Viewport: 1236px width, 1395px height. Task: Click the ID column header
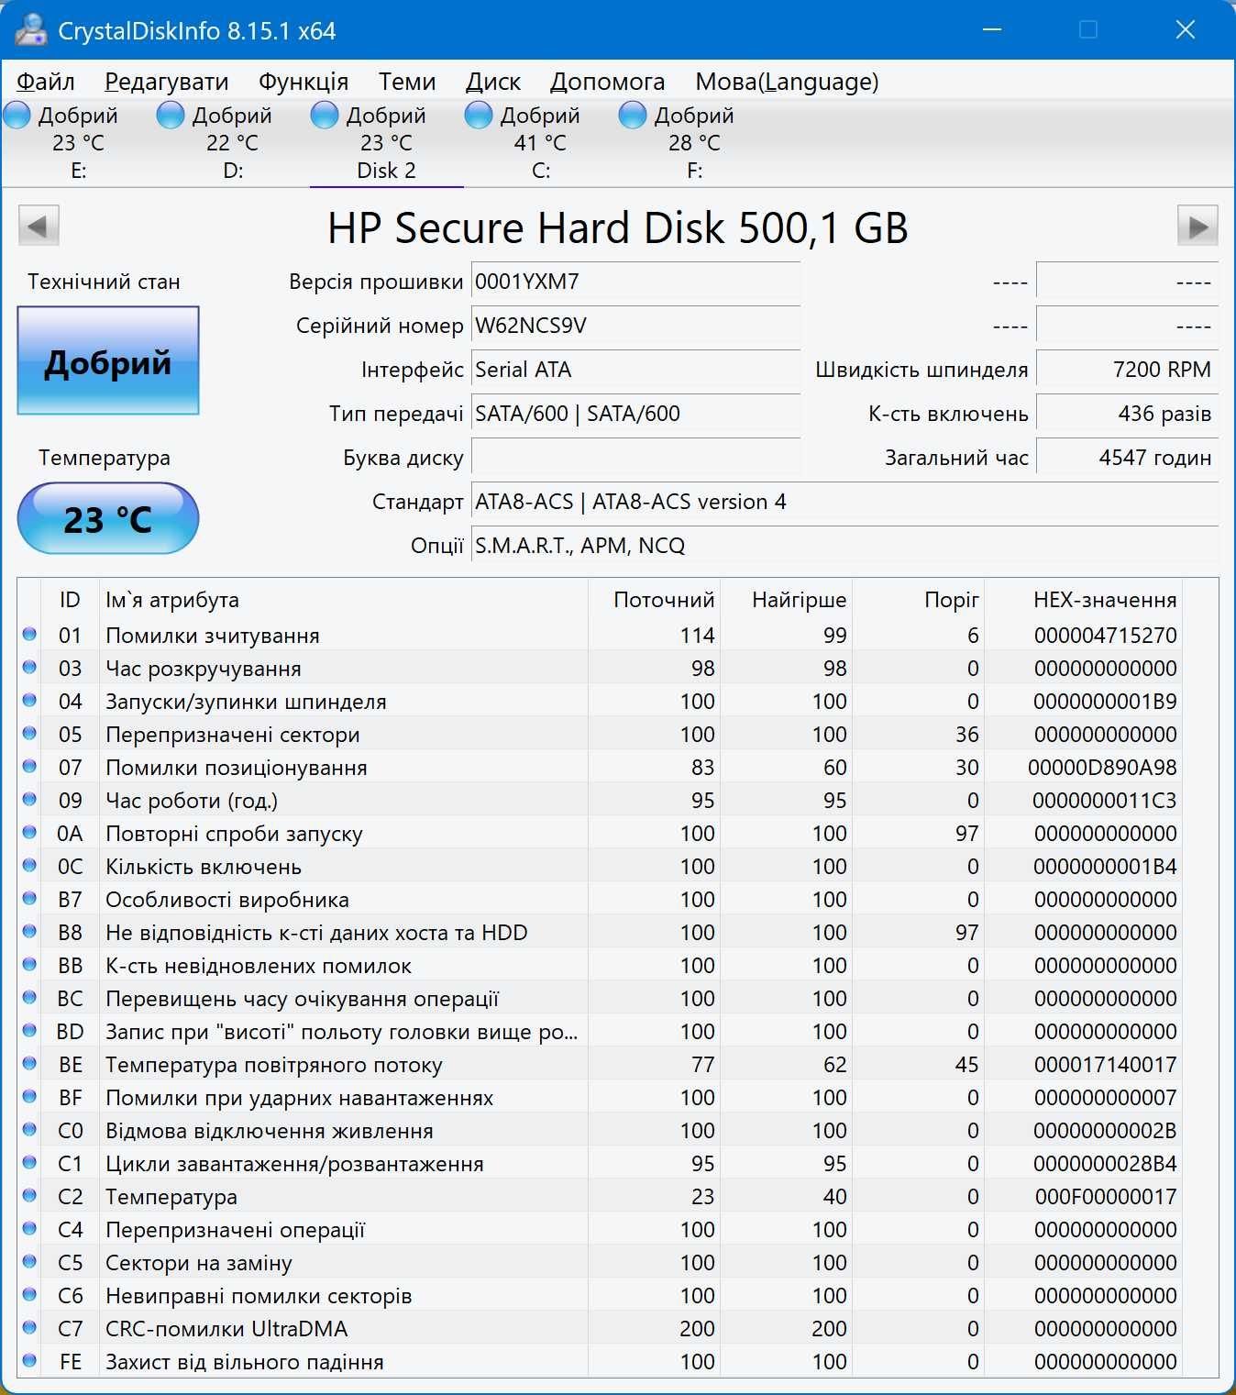70,600
